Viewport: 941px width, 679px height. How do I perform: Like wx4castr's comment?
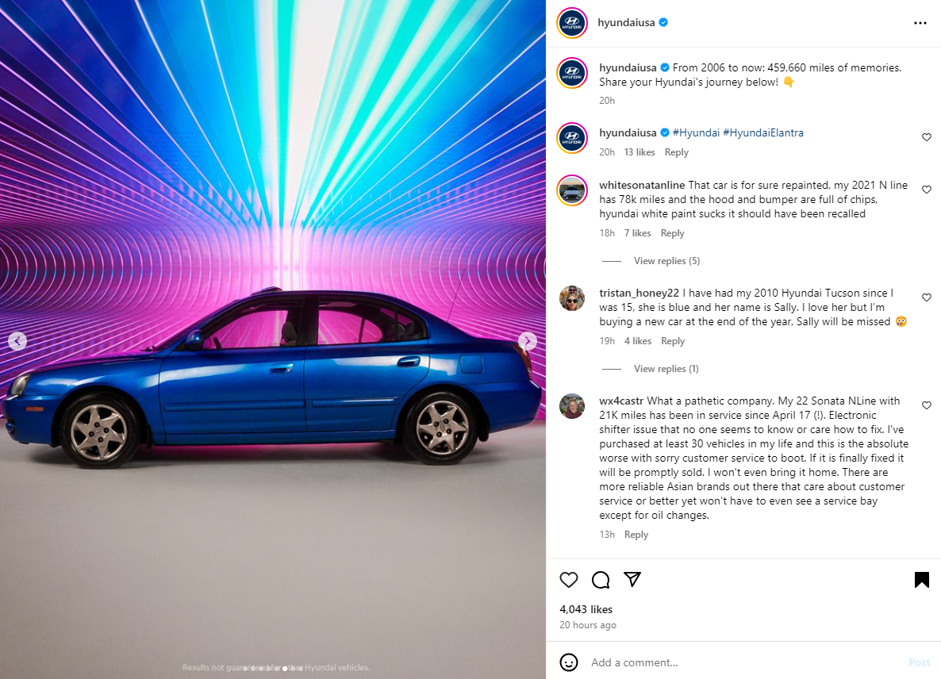(x=926, y=405)
